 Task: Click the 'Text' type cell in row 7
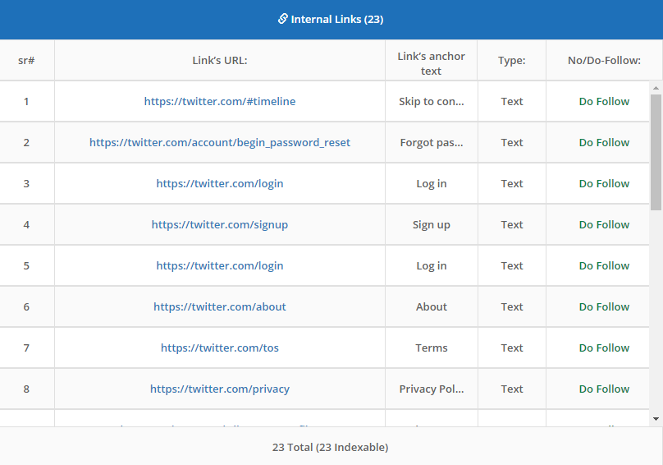coord(512,348)
